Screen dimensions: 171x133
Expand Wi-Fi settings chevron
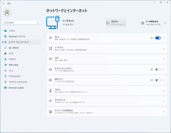coord(164,38)
